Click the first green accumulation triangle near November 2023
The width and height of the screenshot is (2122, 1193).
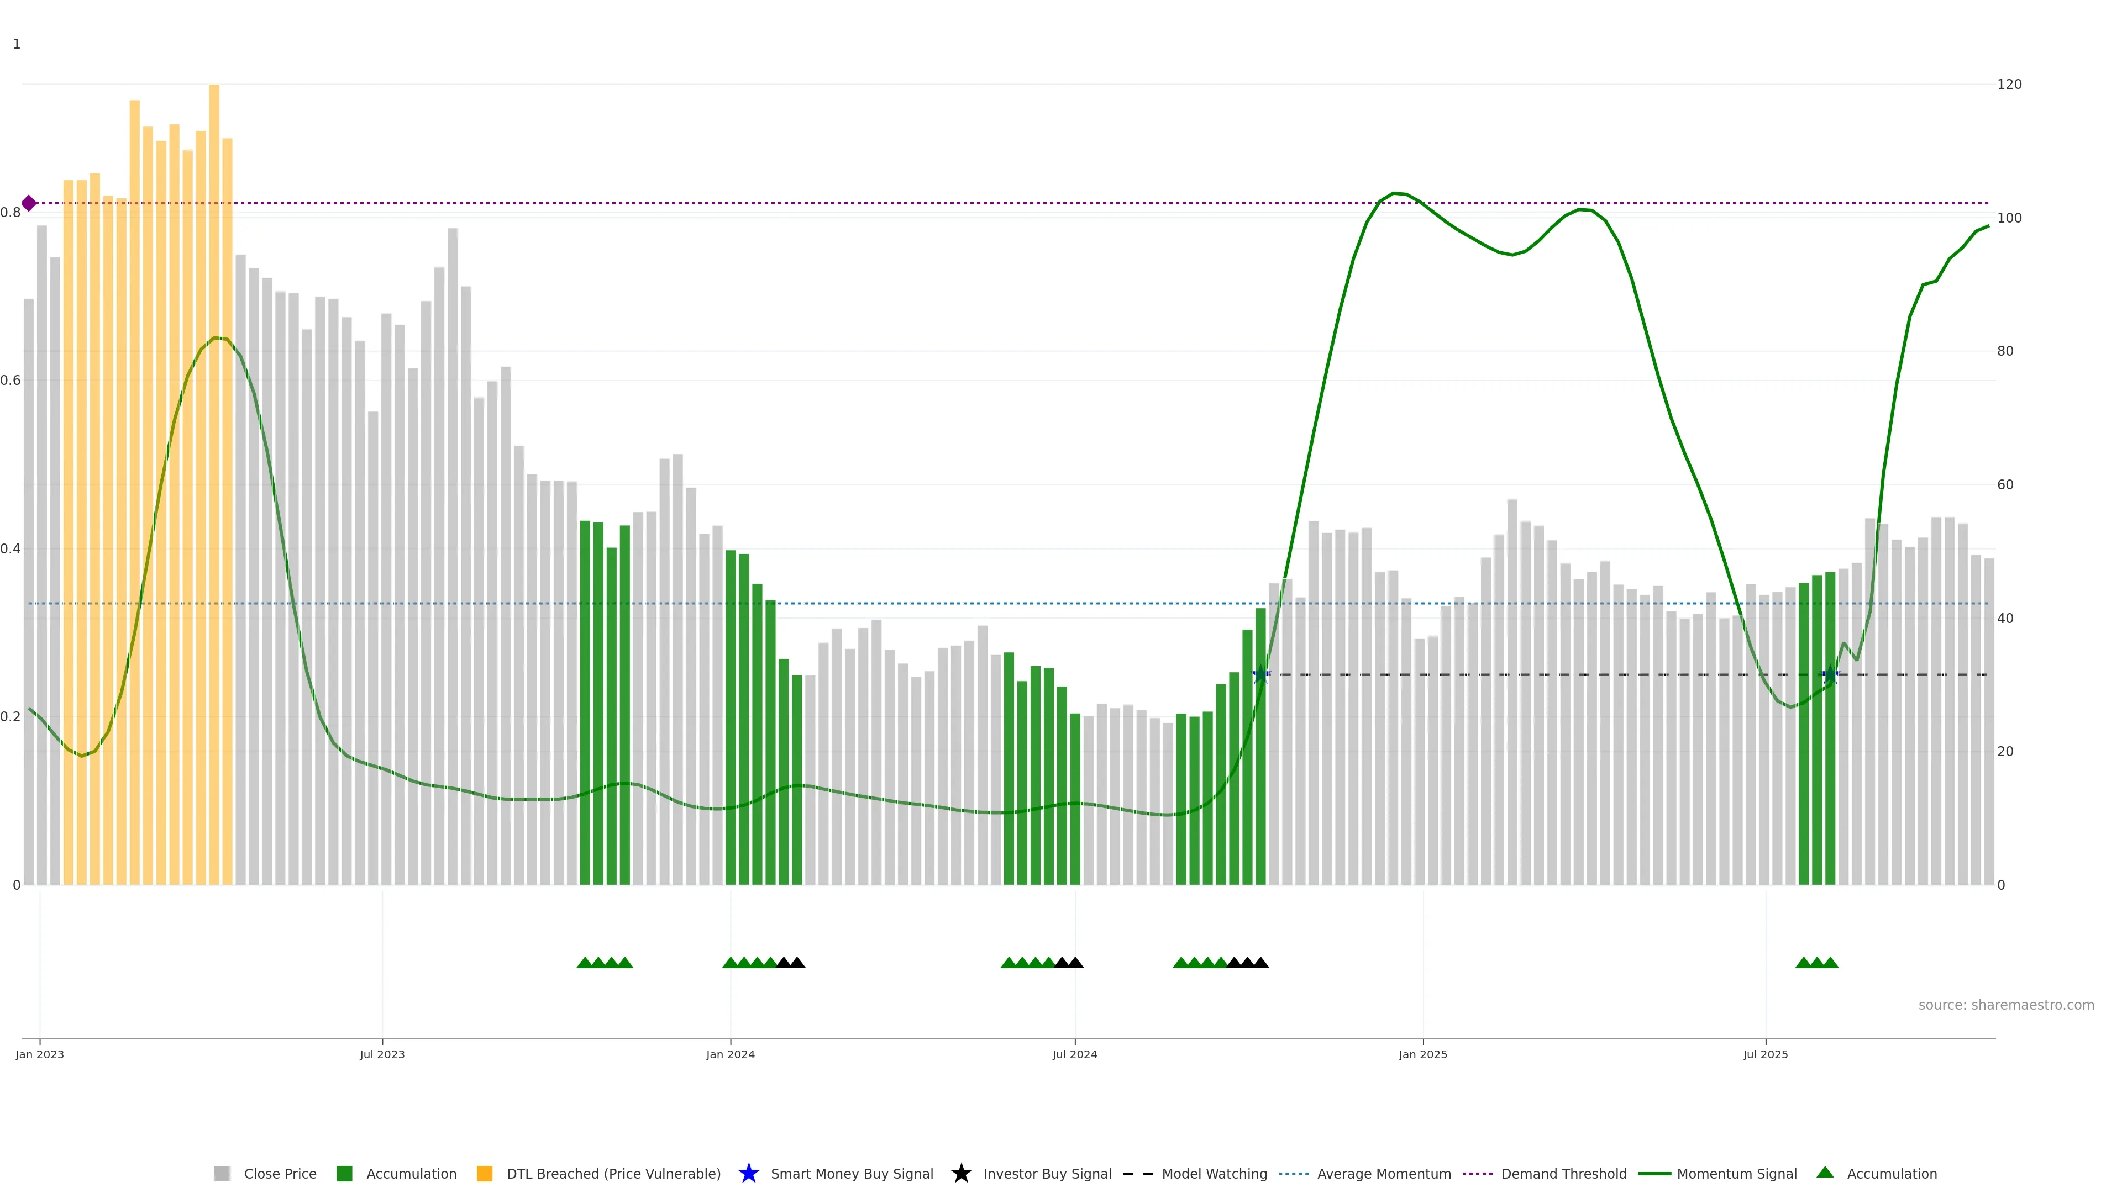[585, 963]
